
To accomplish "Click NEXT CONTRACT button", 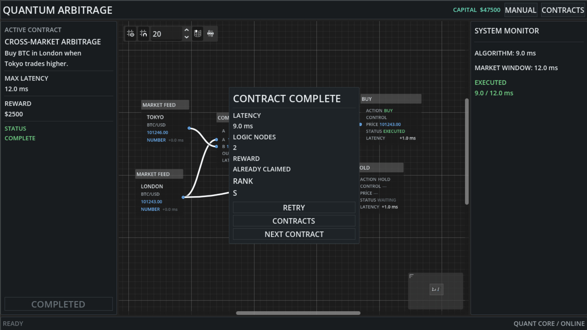I will (x=294, y=234).
